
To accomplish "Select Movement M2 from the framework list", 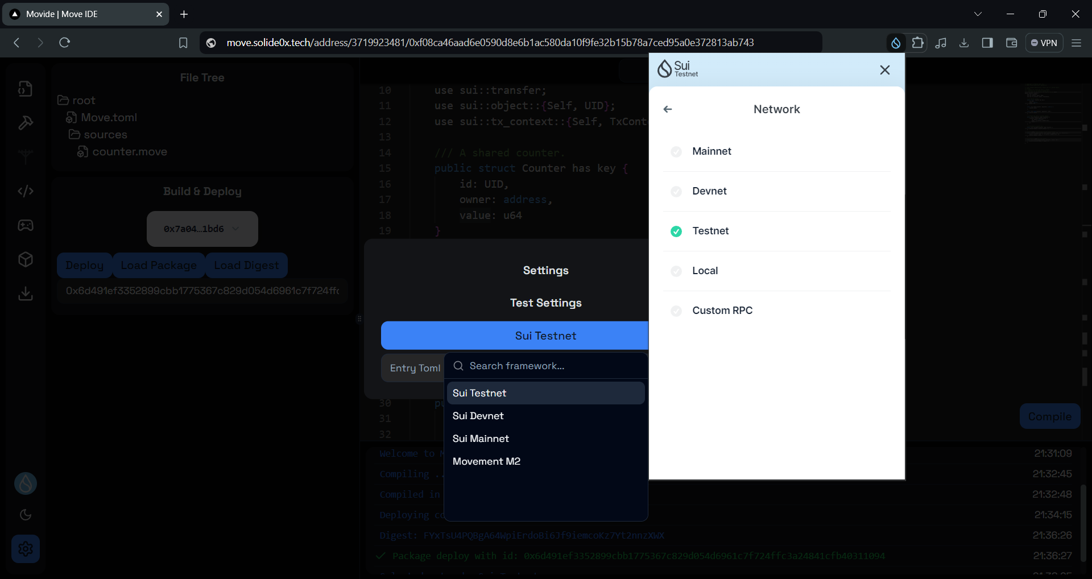I will (486, 461).
